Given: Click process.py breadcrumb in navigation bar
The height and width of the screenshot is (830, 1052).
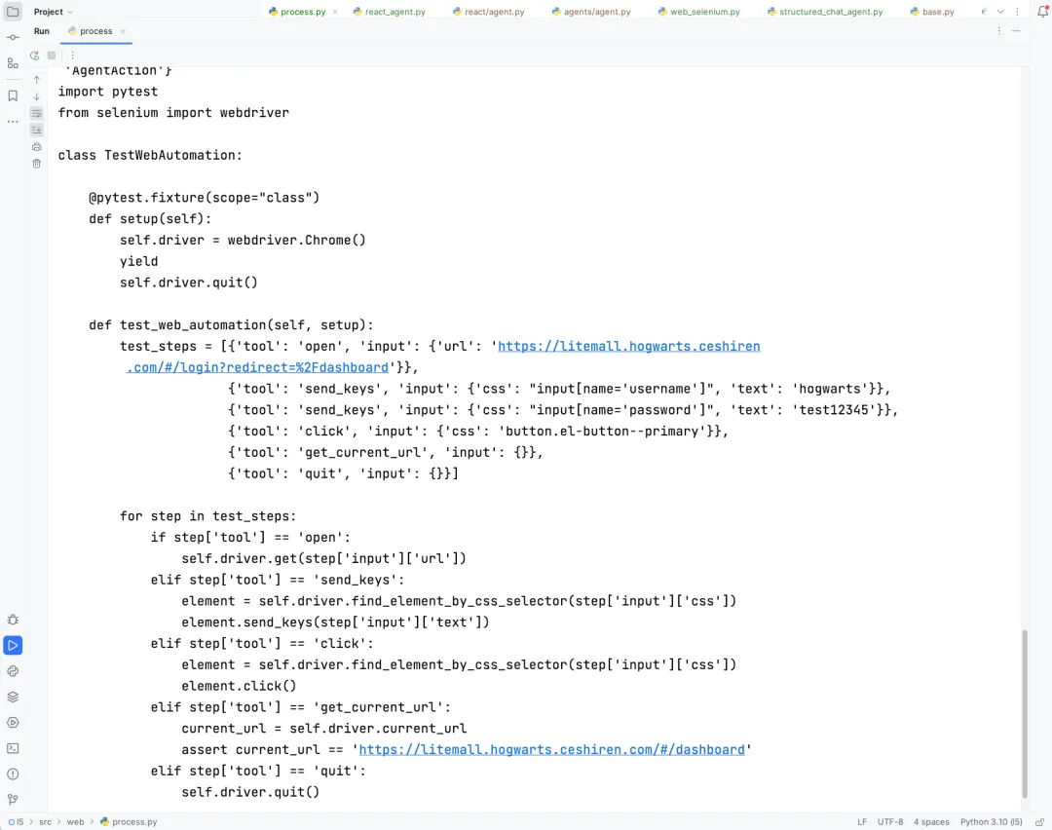Looking at the screenshot, I should (129, 822).
